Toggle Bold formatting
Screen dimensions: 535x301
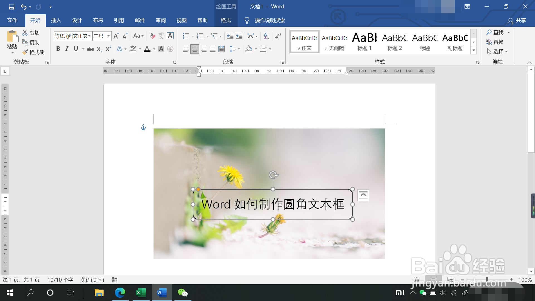(x=58, y=49)
